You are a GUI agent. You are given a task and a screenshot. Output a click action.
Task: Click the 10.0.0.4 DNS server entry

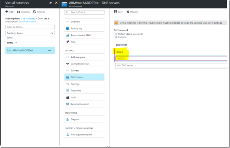(119, 52)
